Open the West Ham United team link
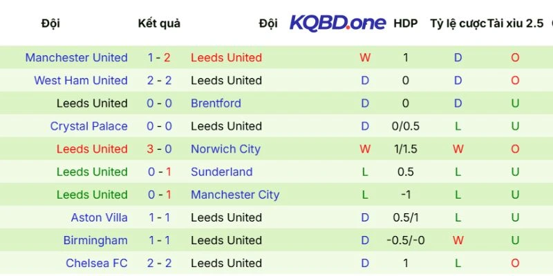Image resolution: width=553 pixels, height=276 pixels. click(x=81, y=81)
